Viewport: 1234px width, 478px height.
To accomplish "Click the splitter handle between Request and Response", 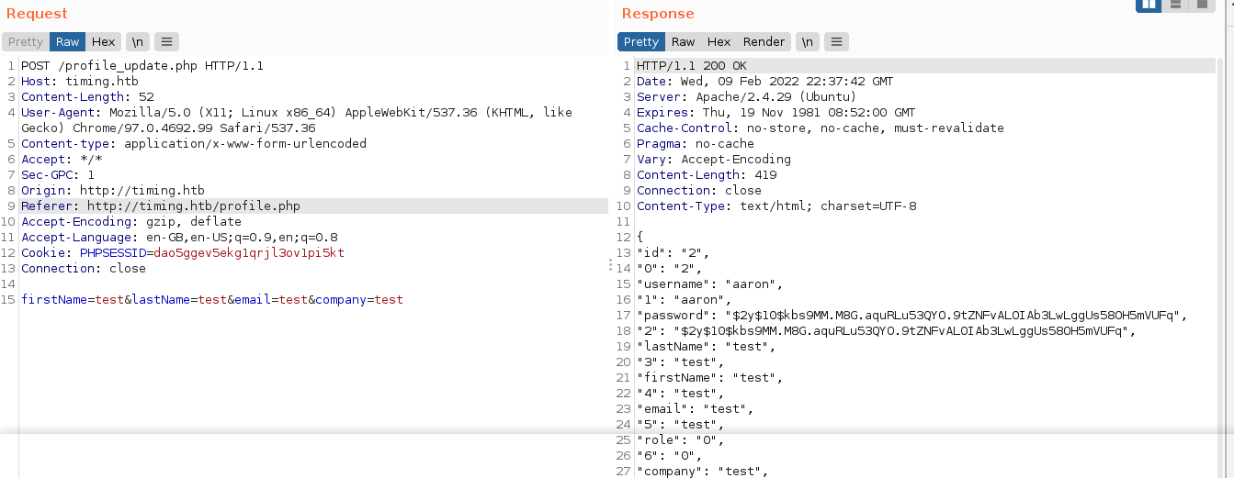I will click(x=611, y=264).
